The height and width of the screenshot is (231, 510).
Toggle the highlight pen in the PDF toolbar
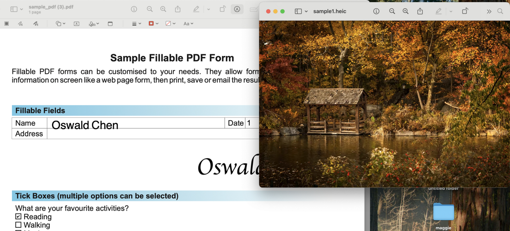click(x=196, y=9)
